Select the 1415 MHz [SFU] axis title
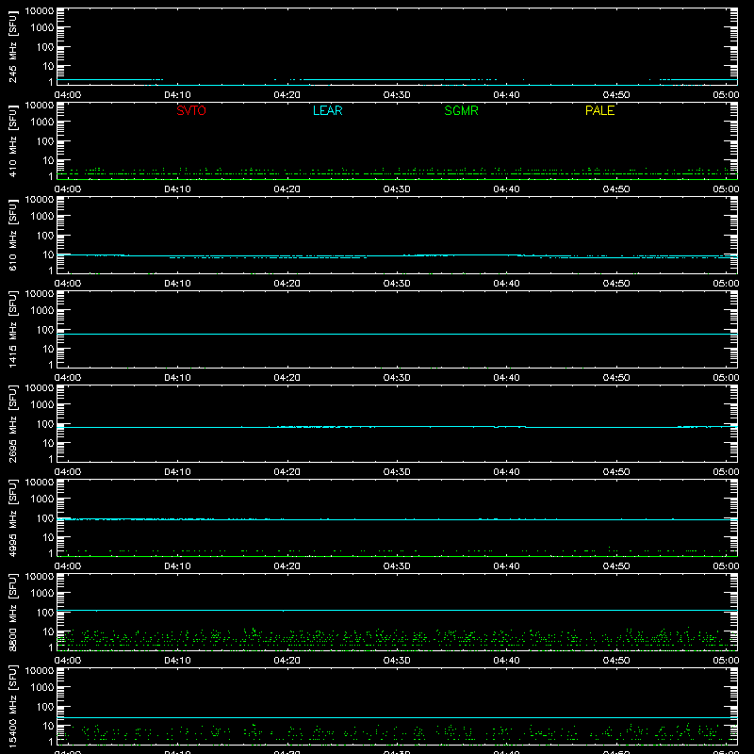Screen dimensions: 754x754 point(12,329)
